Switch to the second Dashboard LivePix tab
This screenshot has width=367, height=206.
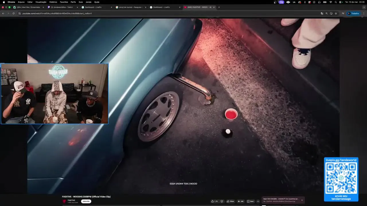pos(165,7)
